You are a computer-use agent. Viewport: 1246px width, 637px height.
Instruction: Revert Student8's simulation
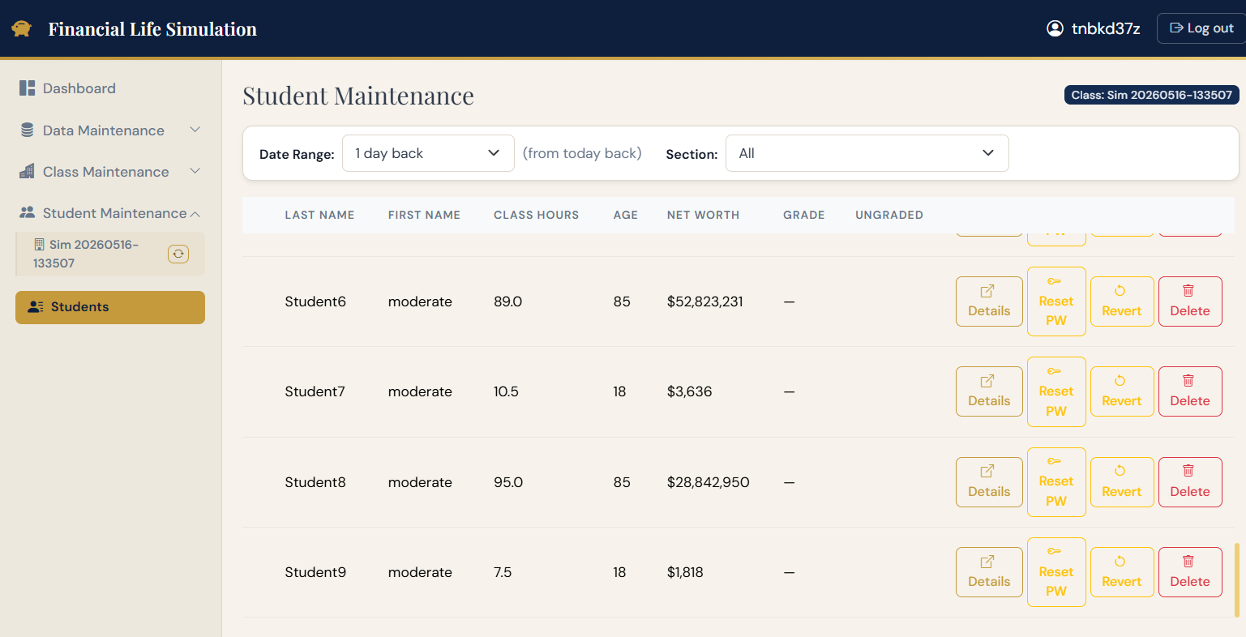click(1122, 482)
